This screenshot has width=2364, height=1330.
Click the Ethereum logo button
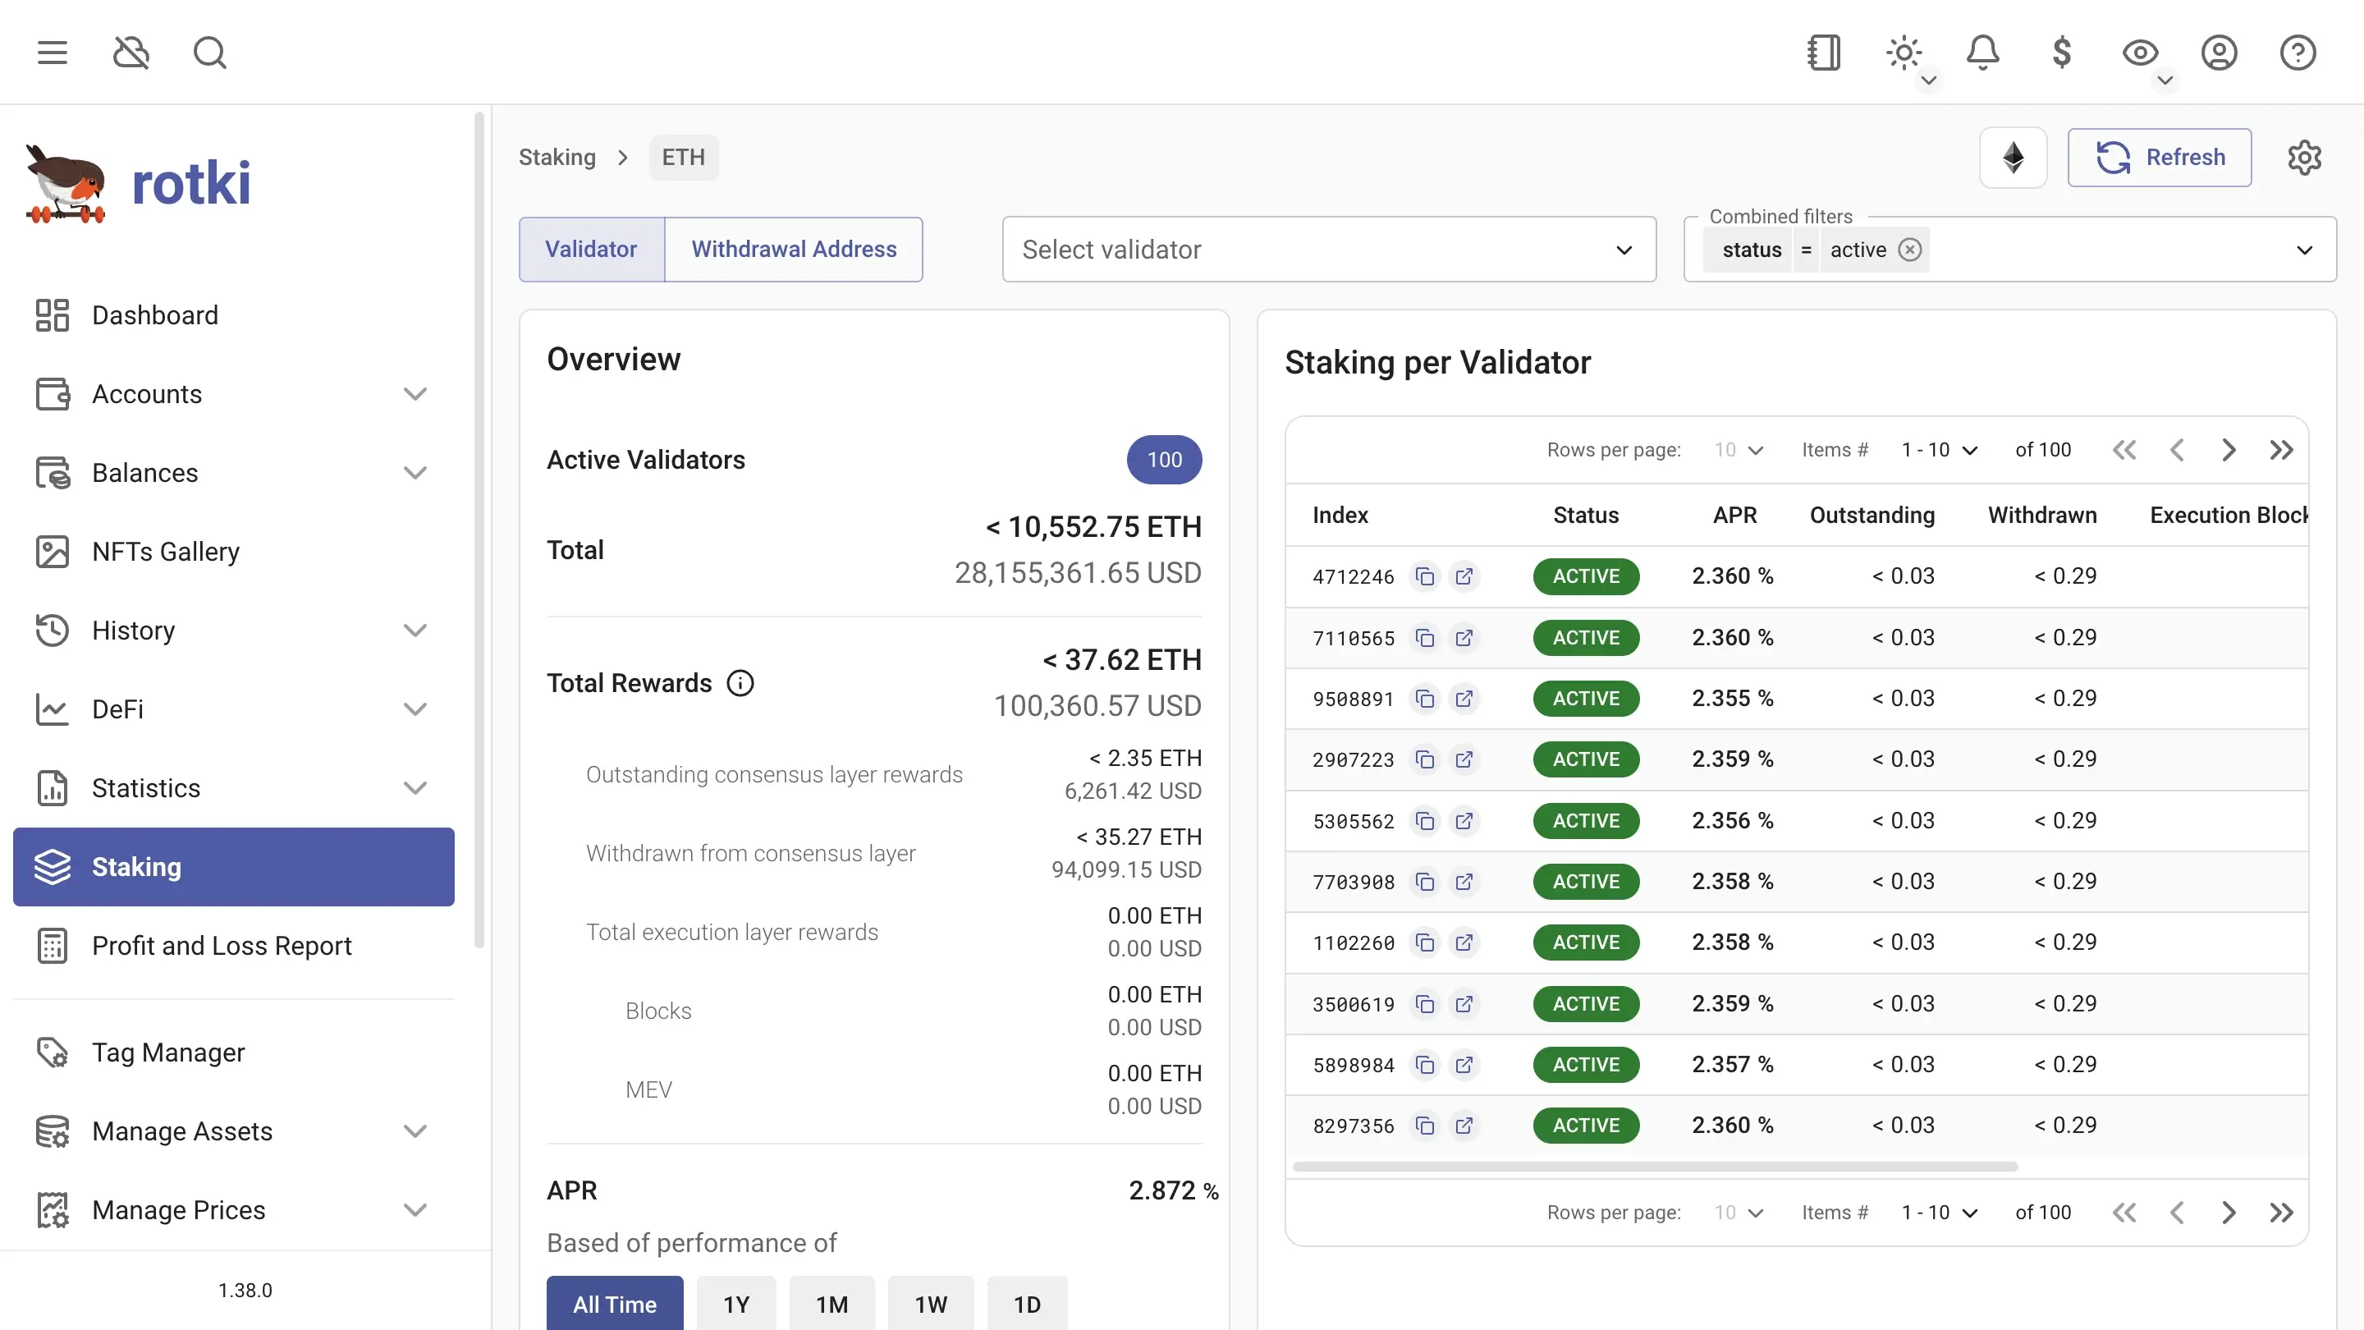tap(2014, 158)
